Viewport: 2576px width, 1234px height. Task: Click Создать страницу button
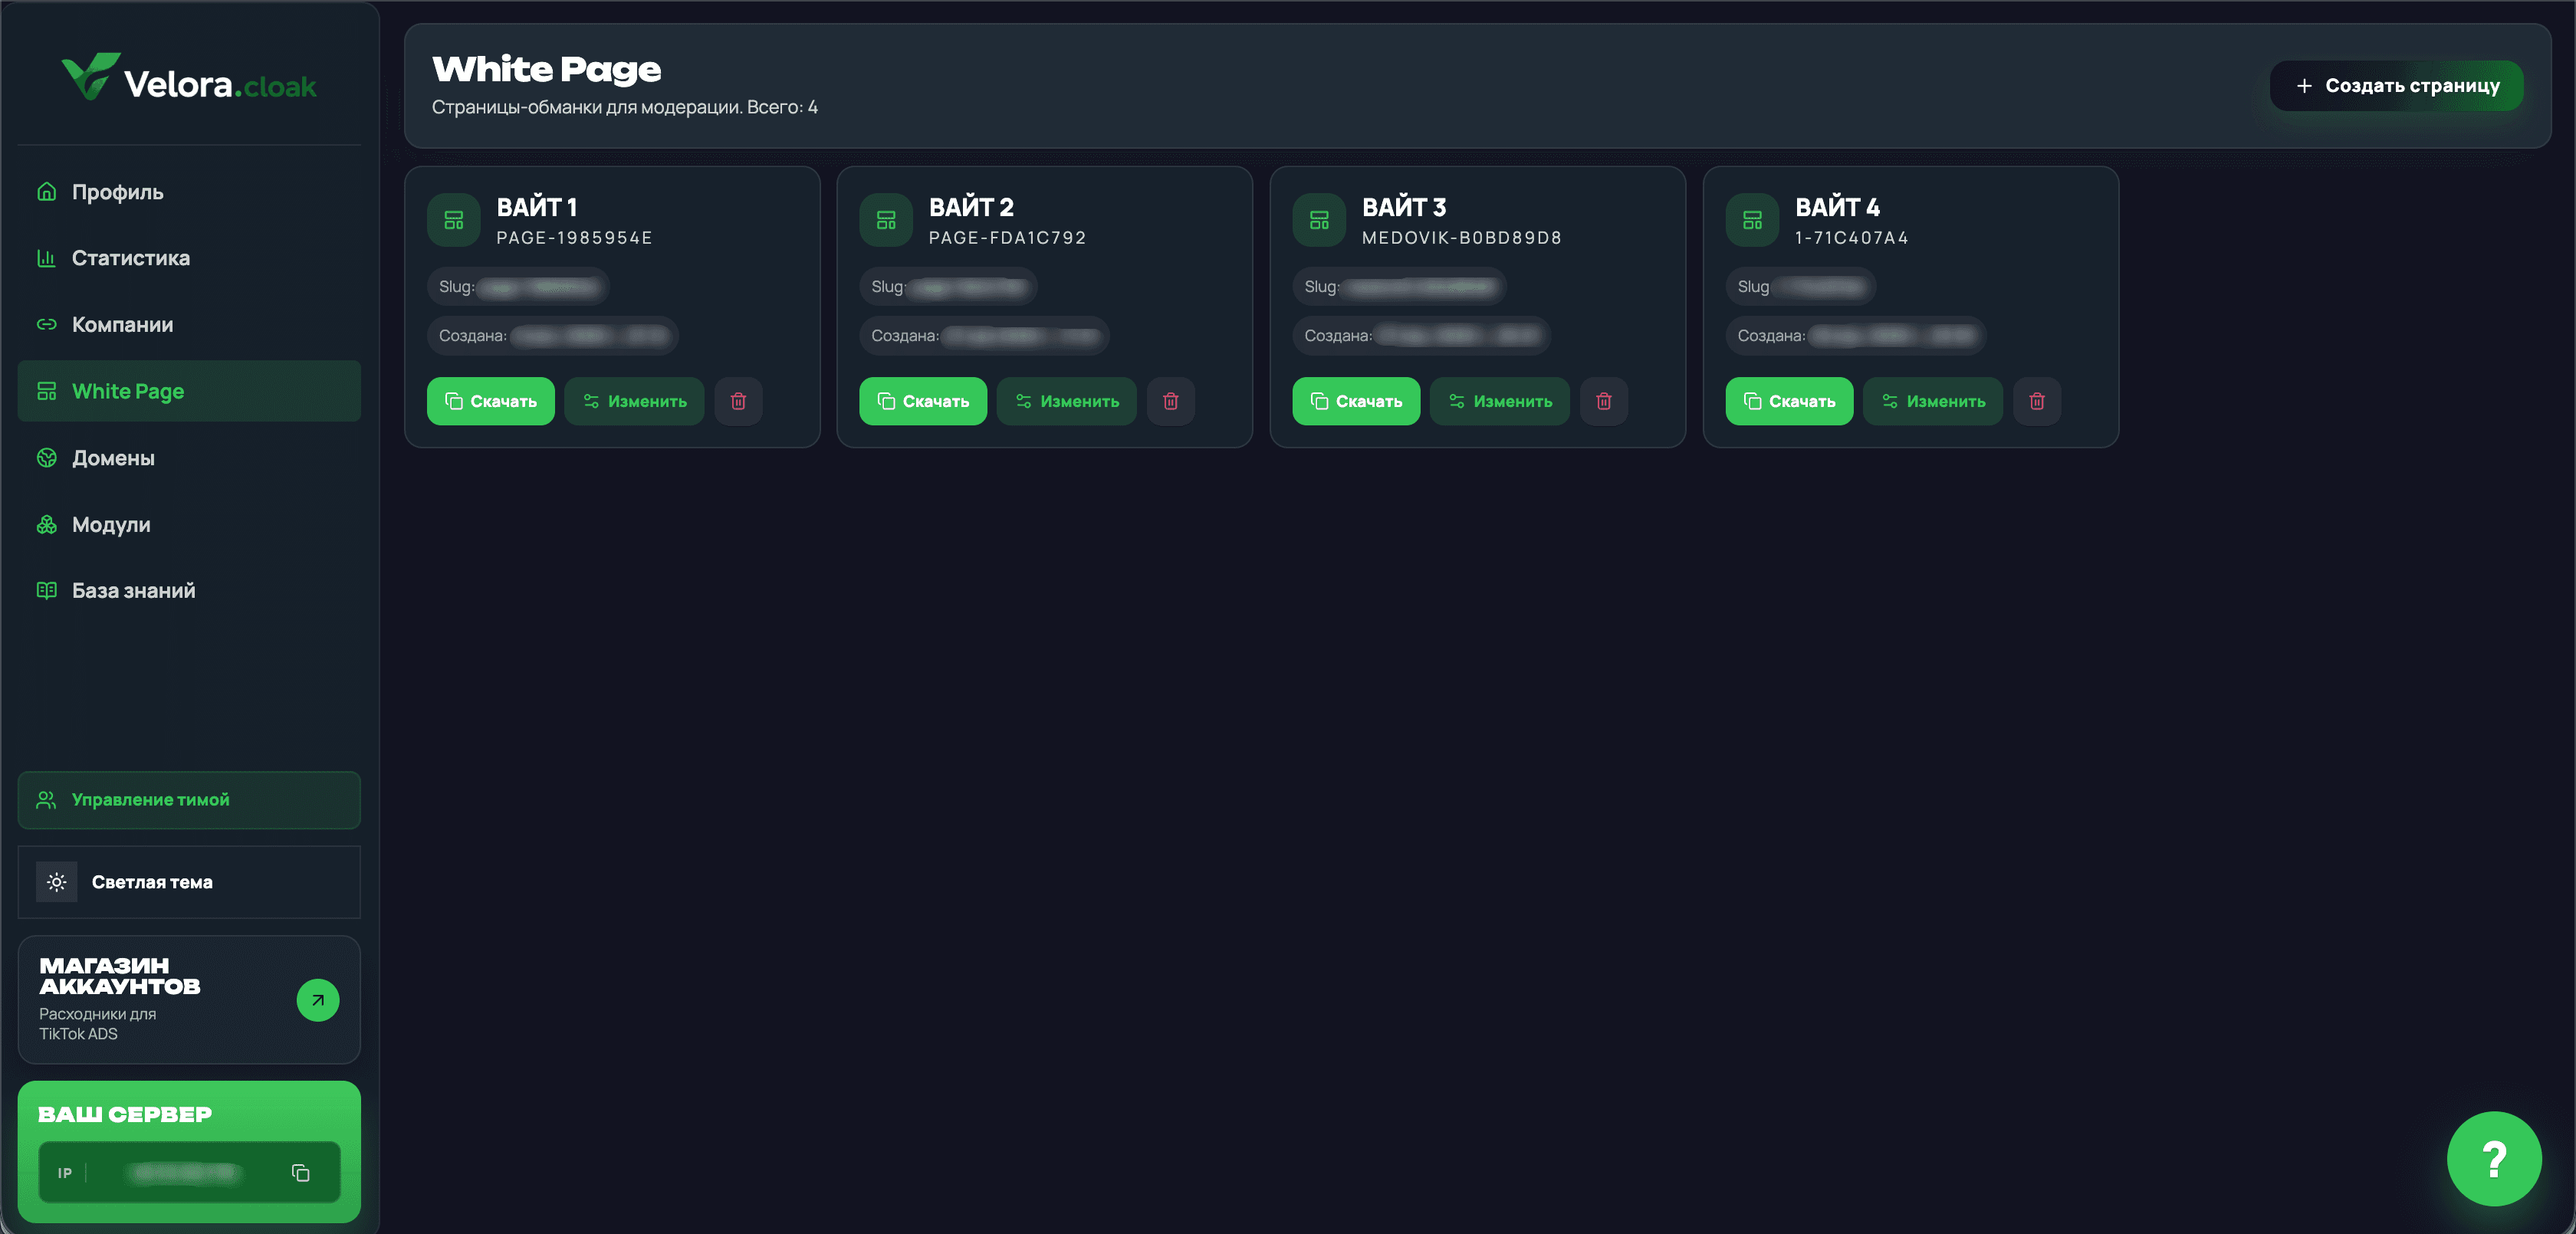pyautogui.click(x=2396, y=86)
